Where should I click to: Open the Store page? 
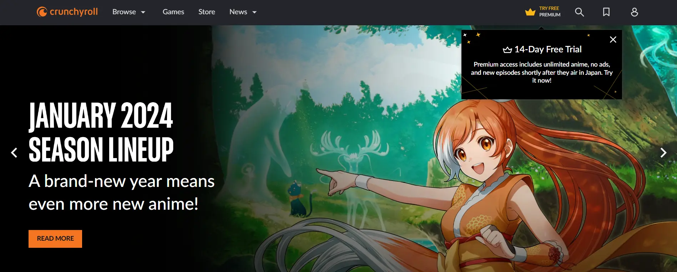207,12
